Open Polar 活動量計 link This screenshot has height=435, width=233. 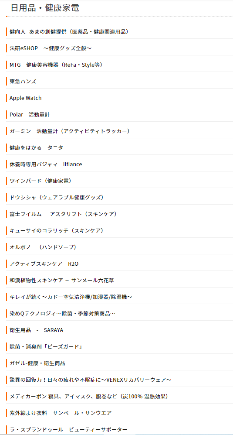(30, 115)
